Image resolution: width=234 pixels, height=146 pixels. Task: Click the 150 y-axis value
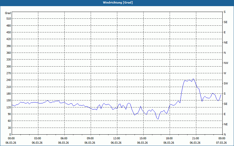pyautogui.click(x=9, y=100)
